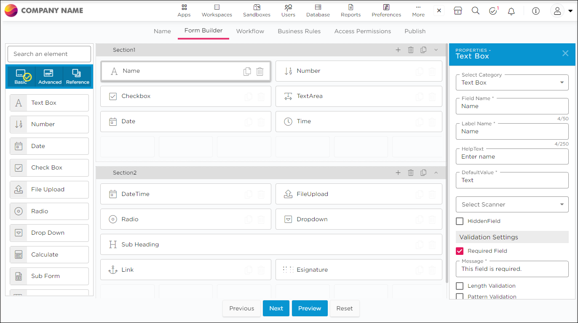578x323 pixels.
Task: Switch to the Workflow tab
Action: tap(250, 31)
